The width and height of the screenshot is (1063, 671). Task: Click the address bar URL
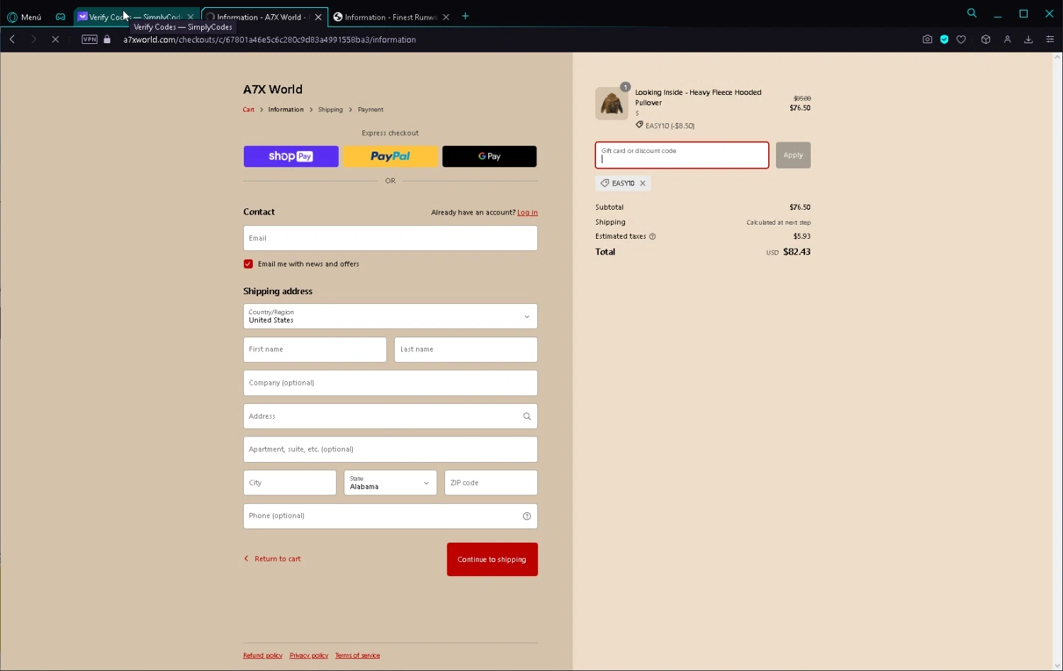click(269, 40)
